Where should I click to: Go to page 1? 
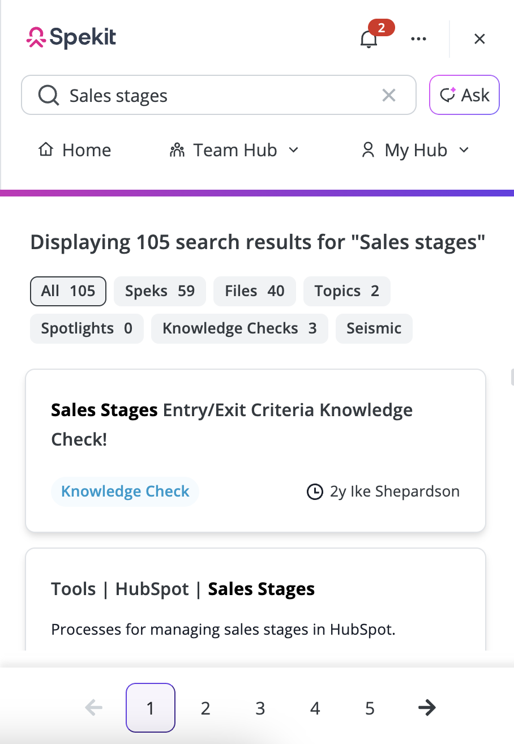[150, 708]
